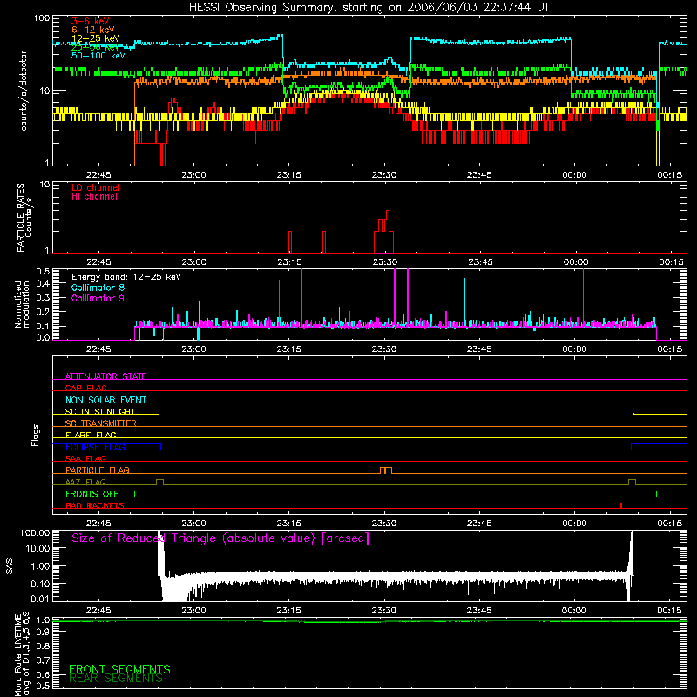Select the AAZ_FLAG label
The height and width of the screenshot is (697, 697).
click(x=85, y=482)
